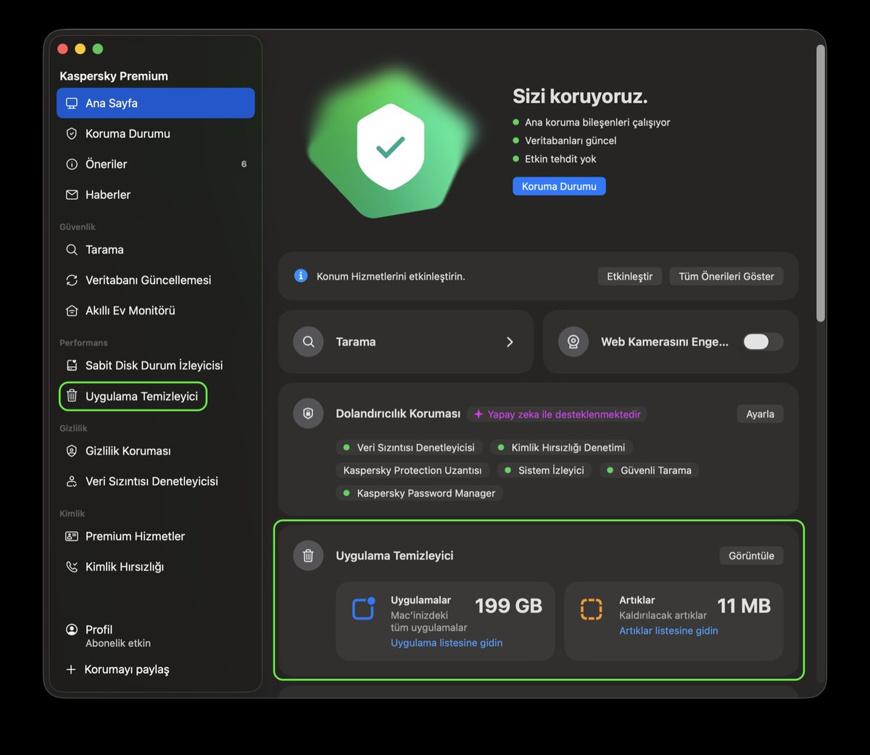Image resolution: width=870 pixels, height=755 pixels.
Task: Click the blue Uygulamalar app icon
Action: [x=363, y=609]
